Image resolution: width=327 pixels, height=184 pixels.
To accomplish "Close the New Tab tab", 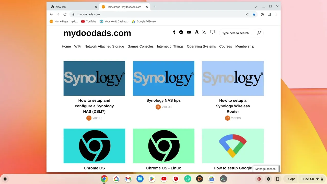I will 96,7.
